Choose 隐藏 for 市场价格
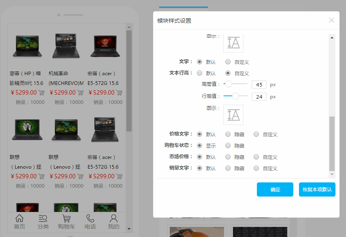Image resolution: width=346 pixels, height=237 pixels. point(228,157)
